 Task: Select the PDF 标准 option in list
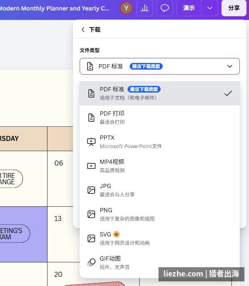tap(160, 93)
